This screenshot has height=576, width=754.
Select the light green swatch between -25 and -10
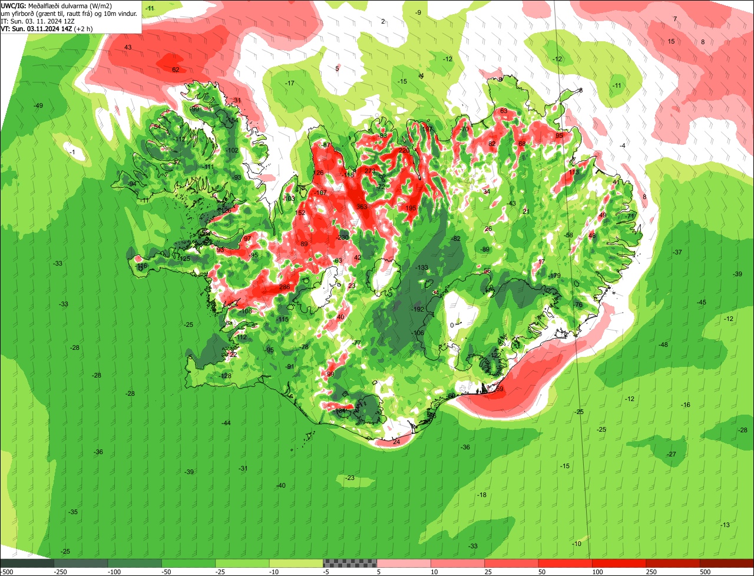(242, 563)
